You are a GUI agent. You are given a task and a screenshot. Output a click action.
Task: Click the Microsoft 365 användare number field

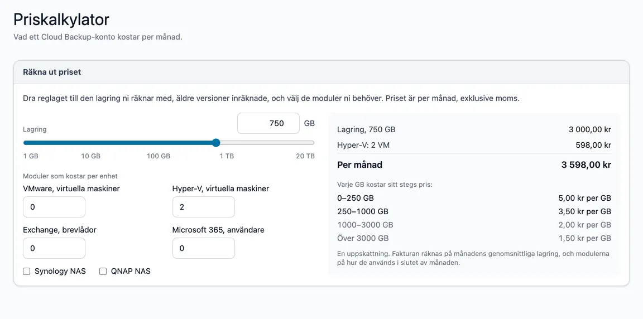click(203, 248)
